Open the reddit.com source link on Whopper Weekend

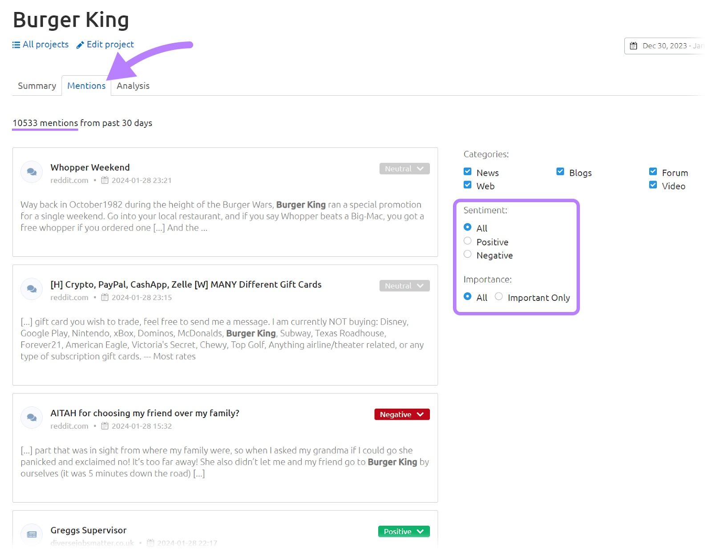coord(69,180)
